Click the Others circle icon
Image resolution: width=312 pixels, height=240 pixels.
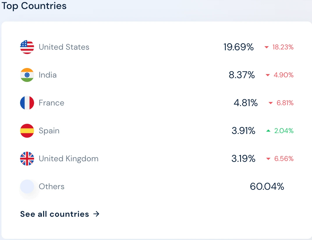pos(27,187)
